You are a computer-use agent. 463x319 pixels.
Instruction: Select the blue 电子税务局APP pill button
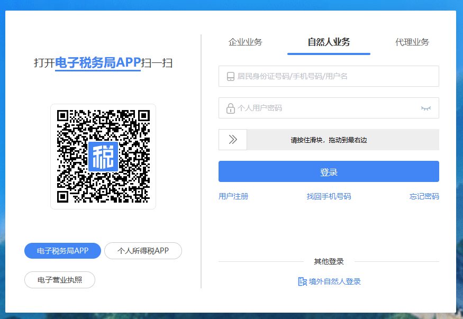tap(62, 251)
